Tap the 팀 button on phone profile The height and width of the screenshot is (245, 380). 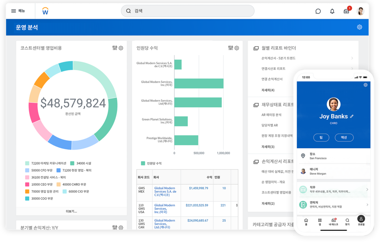pyautogui.click(x=321, y=137)
